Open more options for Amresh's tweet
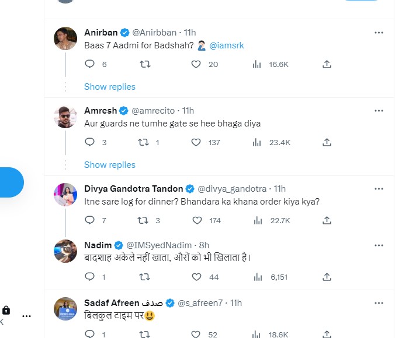Viewport: 395px width, 338px height. click(379, 111)
